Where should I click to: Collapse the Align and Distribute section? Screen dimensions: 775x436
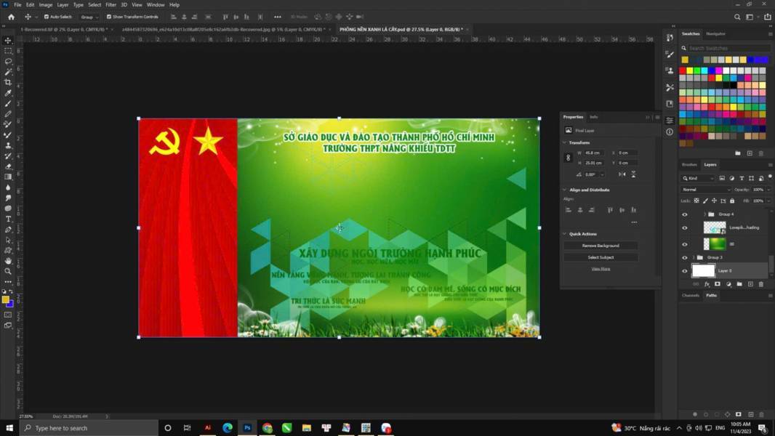(565, 190)
